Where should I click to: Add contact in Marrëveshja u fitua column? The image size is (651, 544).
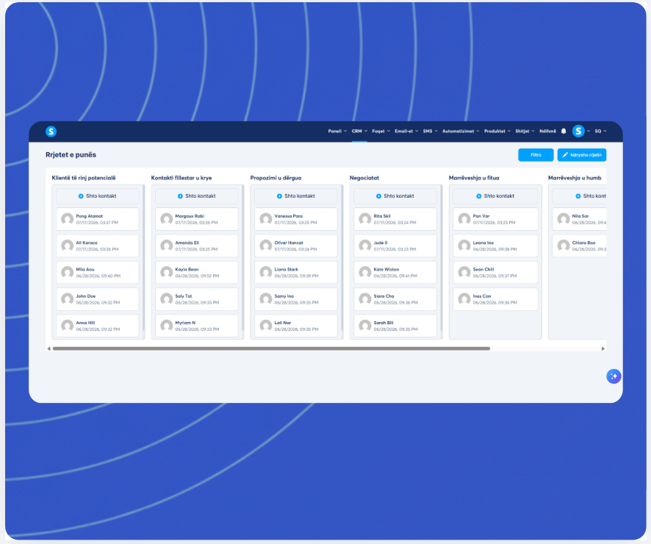tap(495, 196)
